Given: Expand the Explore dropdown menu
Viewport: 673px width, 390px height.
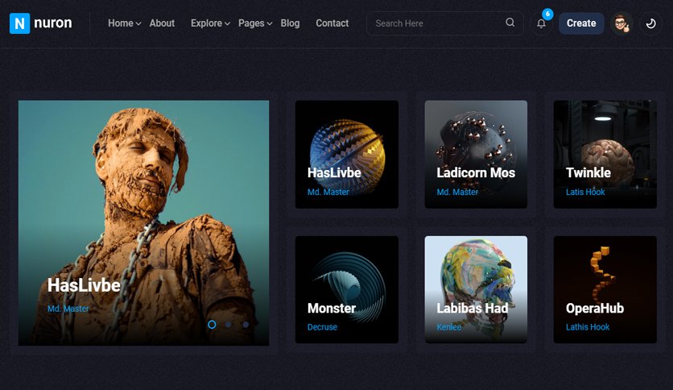Looking at the screenshot, I should (x=210, y=23).
